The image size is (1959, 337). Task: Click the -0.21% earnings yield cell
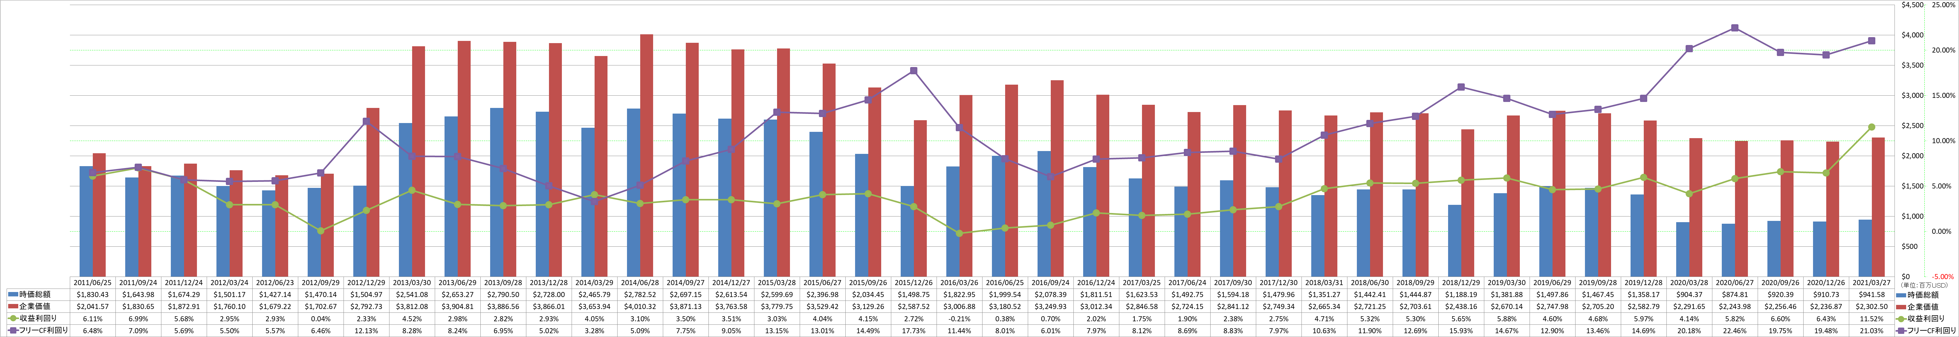point(960,319)
